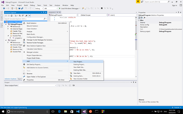The height and width of the screenshot is (114, 183).
Task: Click the Navigate Backward toolbar icon
Action: 4,8
